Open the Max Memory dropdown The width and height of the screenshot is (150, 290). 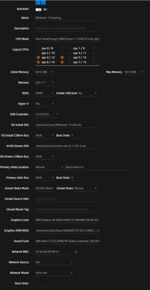(x=133, y=72)
